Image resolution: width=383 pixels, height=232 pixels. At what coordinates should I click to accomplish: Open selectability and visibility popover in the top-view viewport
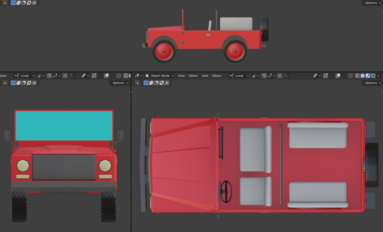[316, 76]
